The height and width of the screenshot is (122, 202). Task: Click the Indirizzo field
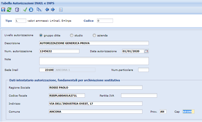coord(96,104)
